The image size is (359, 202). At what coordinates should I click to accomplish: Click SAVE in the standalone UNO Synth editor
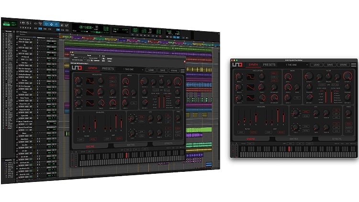330,65
